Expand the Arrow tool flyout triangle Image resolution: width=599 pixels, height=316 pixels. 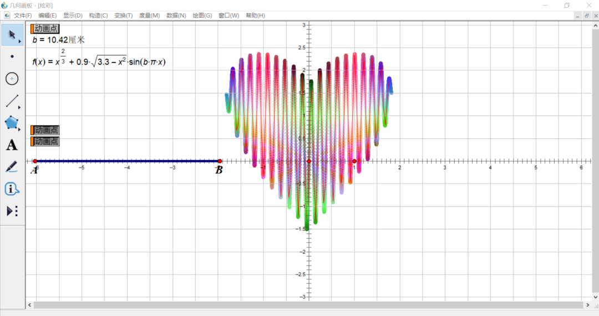[21, 42]
